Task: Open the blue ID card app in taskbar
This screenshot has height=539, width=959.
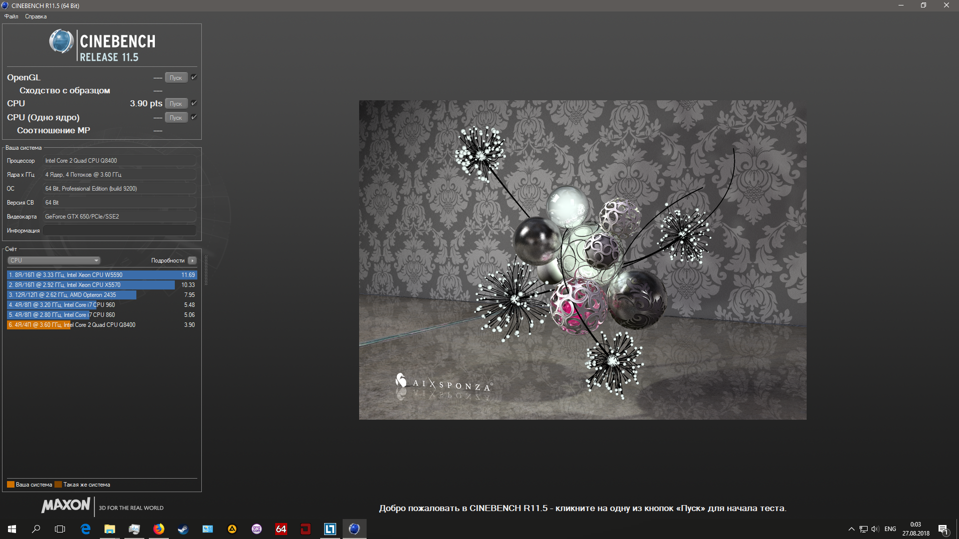Action: [x=208, y=529]
